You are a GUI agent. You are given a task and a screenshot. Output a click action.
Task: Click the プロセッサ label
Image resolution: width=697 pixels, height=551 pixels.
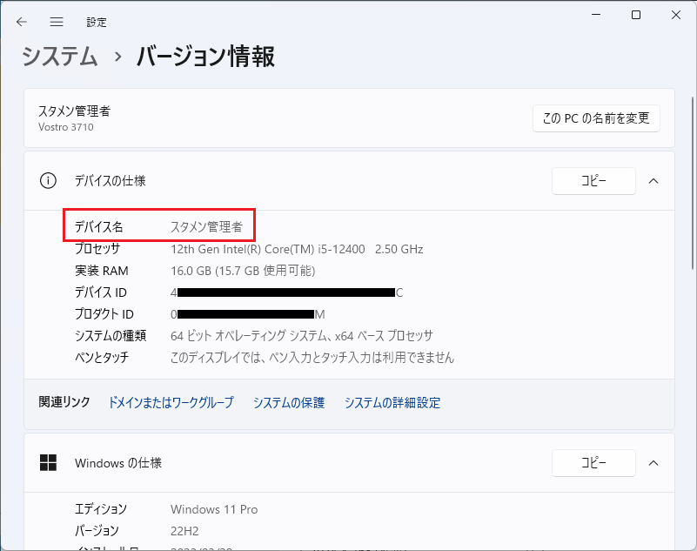[97, 249]
